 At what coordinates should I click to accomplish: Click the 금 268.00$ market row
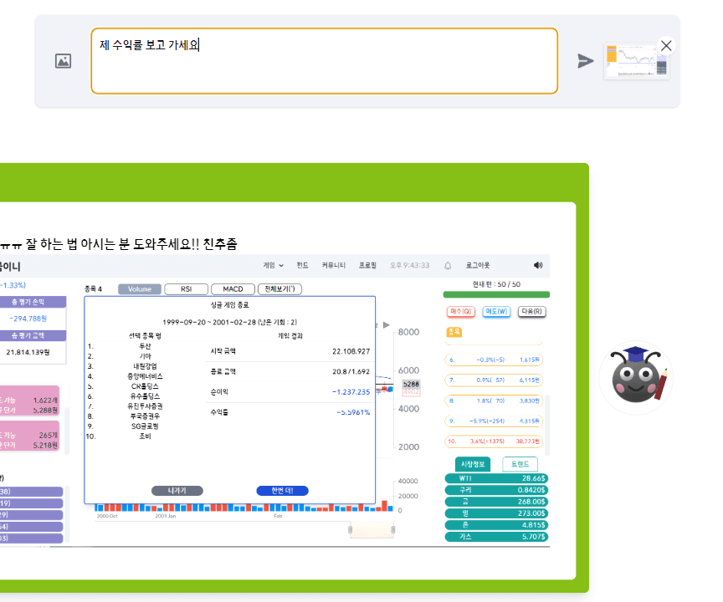(496, 502)
